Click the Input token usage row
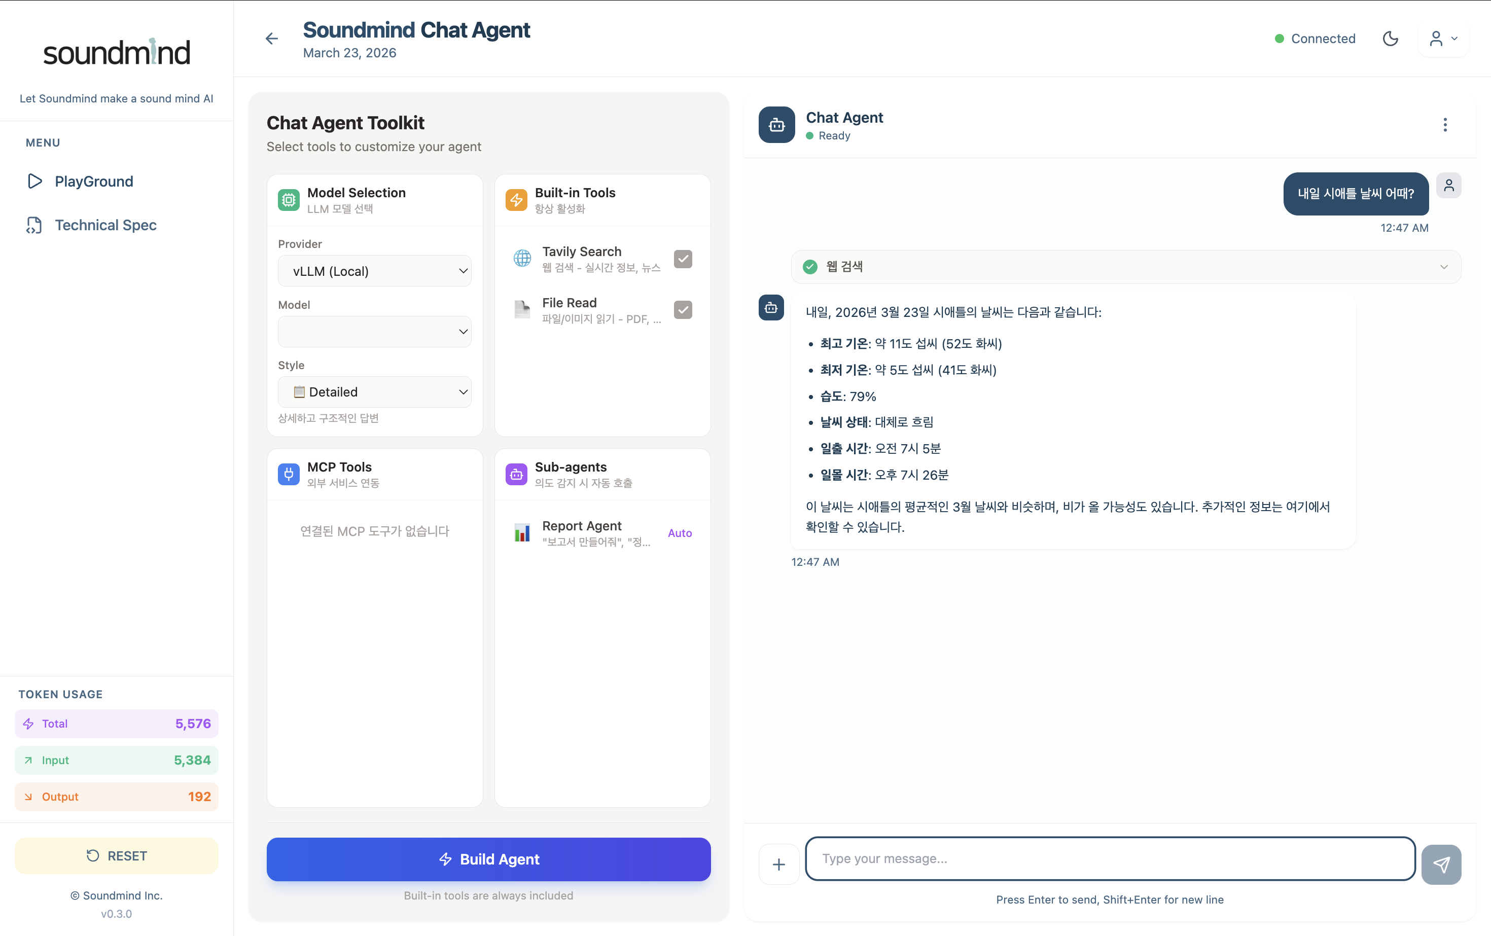 [117, 760]
